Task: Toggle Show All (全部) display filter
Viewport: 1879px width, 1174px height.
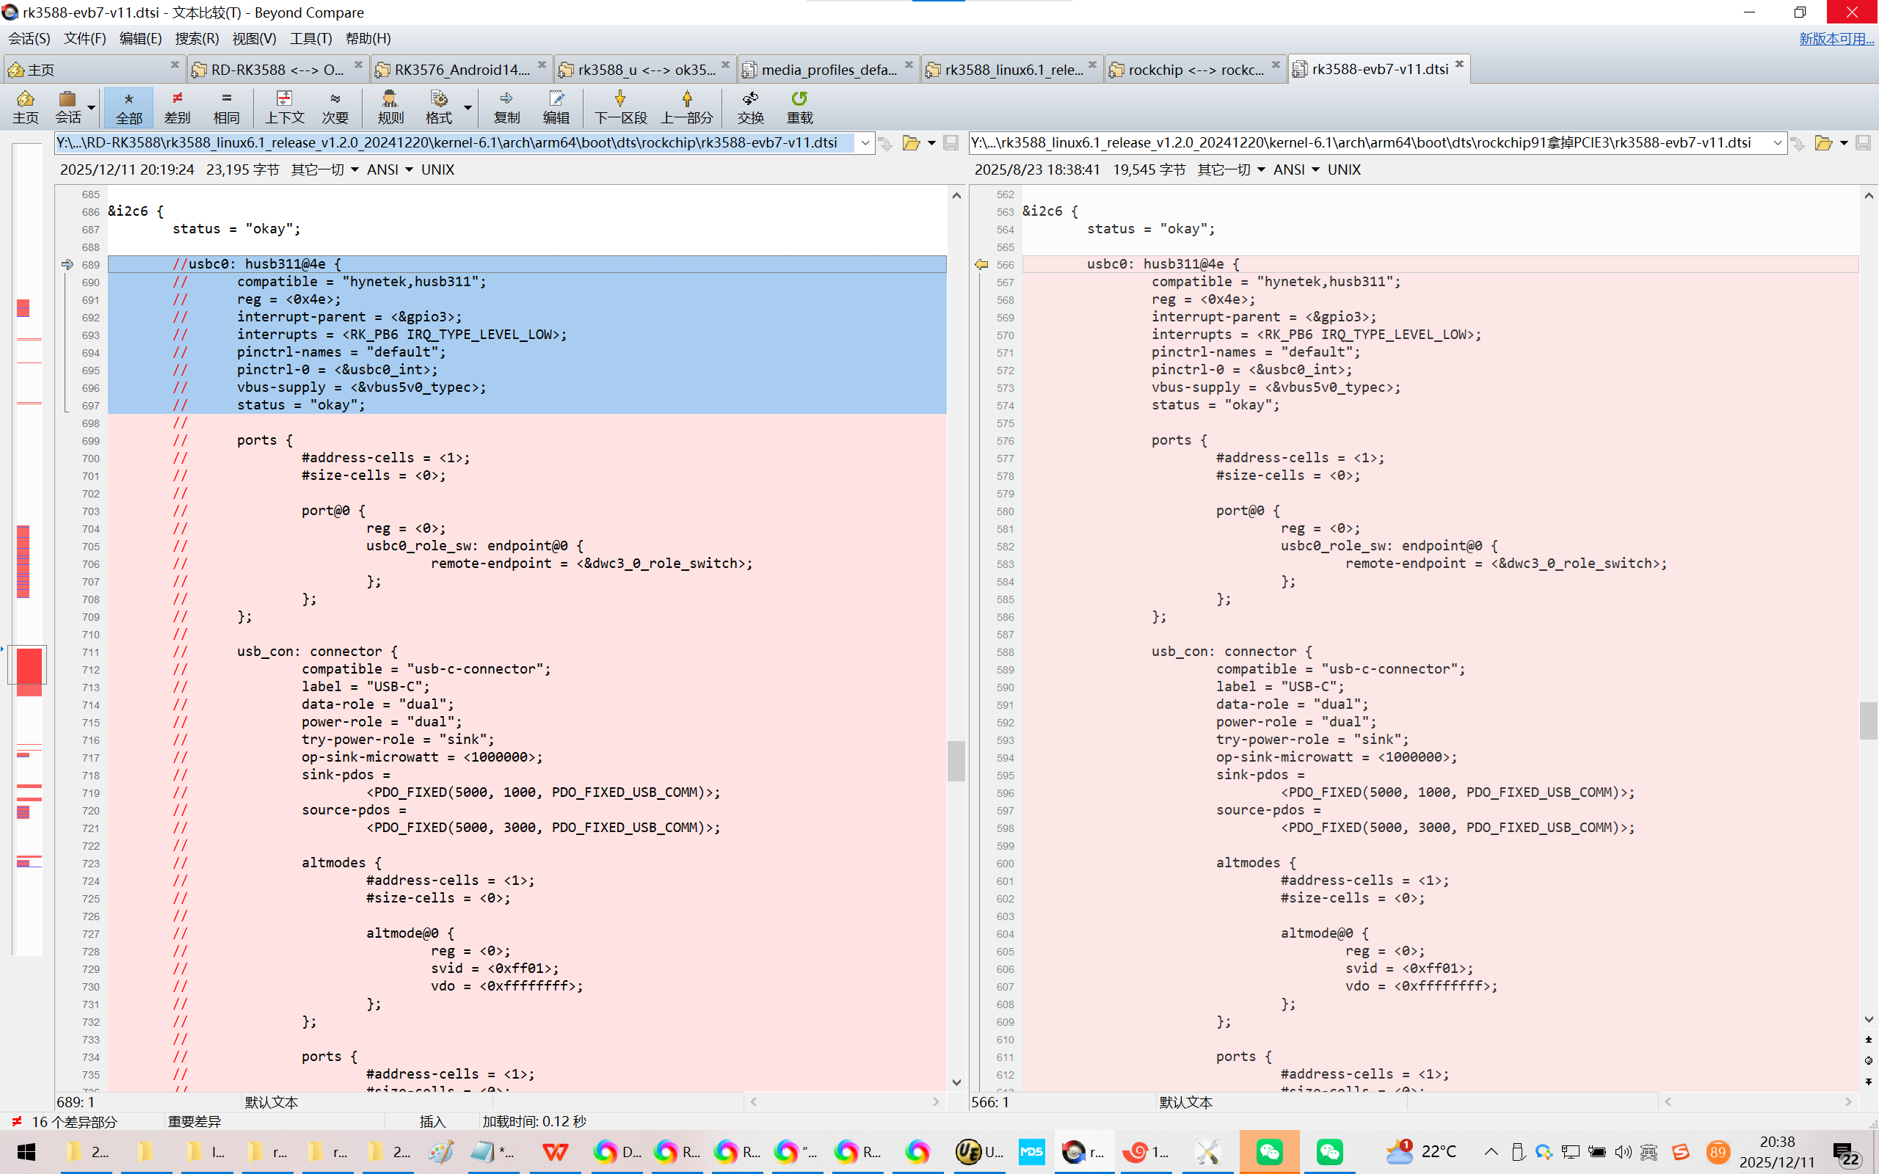Action: (x=129, y=106)
